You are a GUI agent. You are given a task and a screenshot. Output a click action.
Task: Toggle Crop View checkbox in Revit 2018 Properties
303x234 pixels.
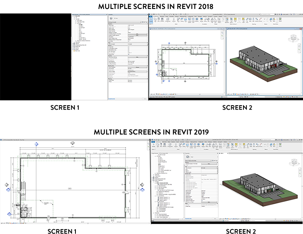129,47
